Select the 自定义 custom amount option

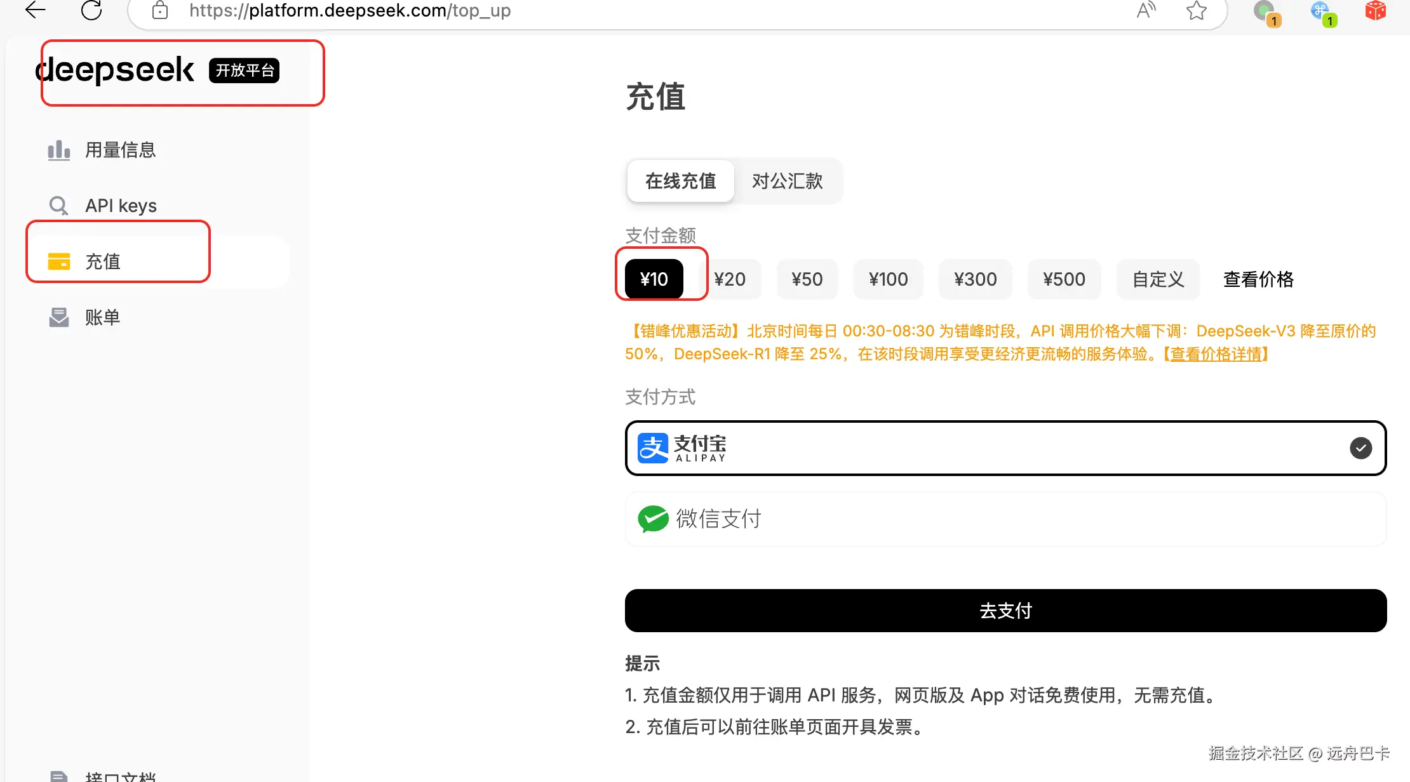[x=1158, y=279]
